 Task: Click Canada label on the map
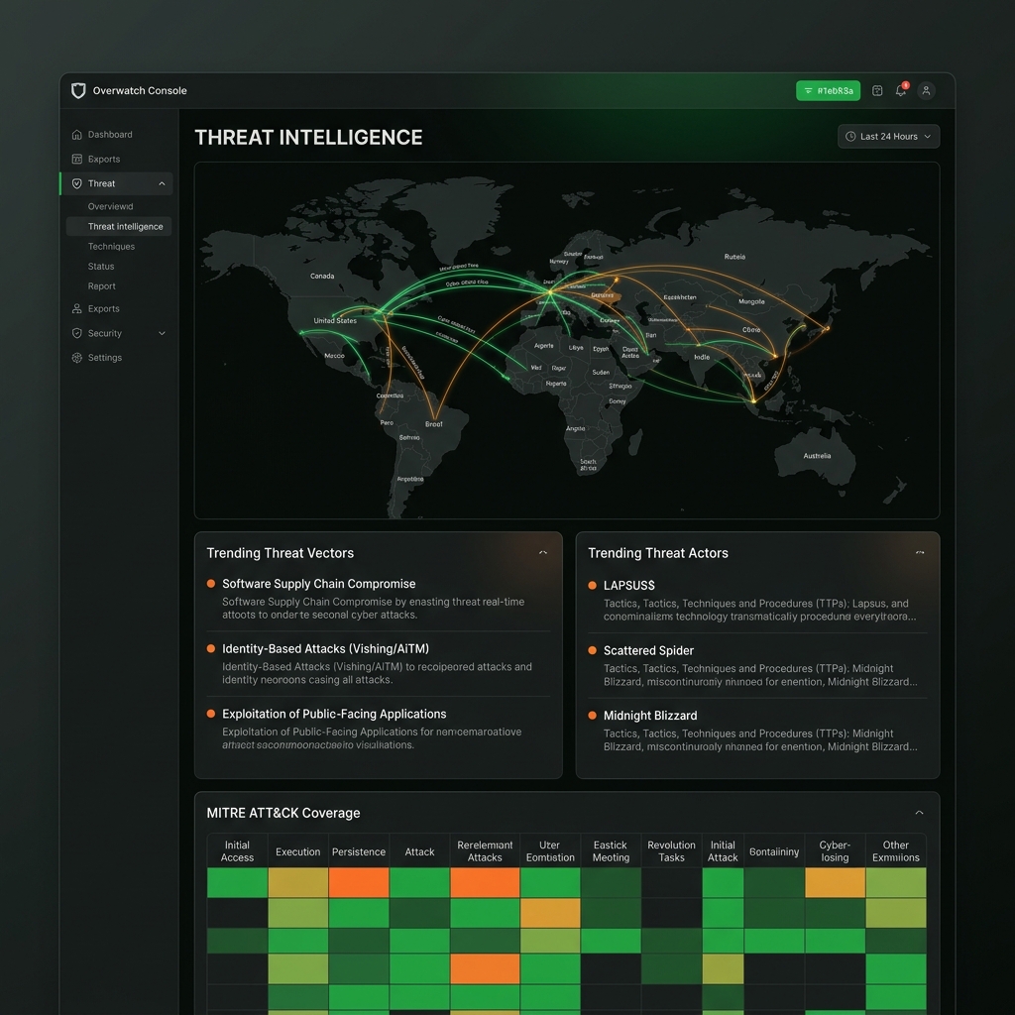tap(322, 276)
